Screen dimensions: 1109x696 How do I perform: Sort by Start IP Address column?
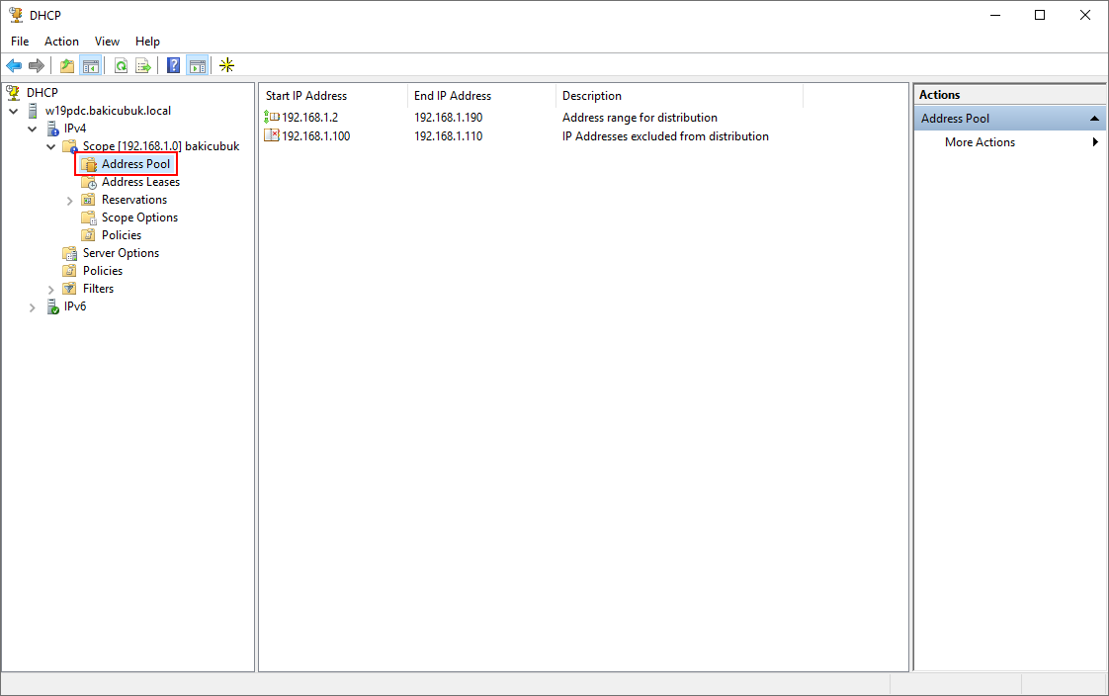(333, 96)
